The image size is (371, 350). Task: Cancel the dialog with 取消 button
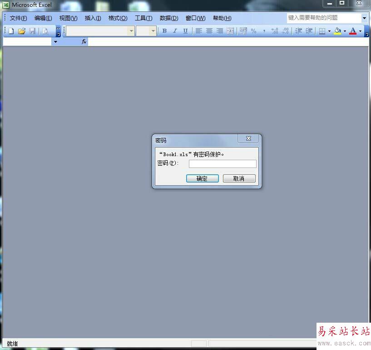[239, 178]
